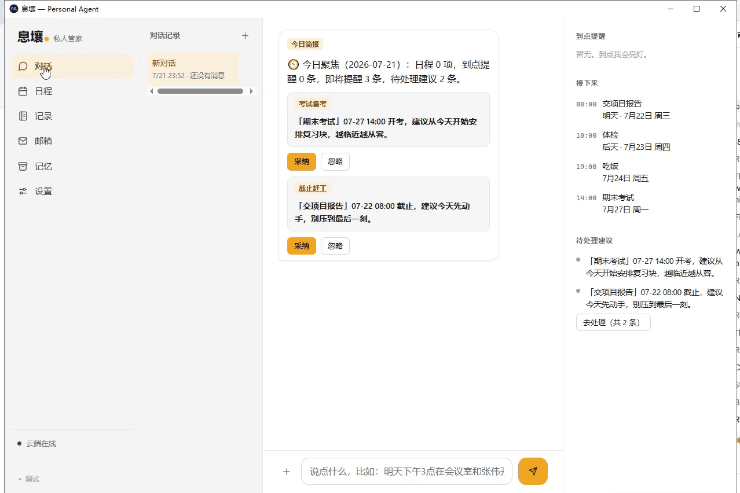Image resolution: width=740 pixels, height=493 pixels.
Task: Click the 云端在线 status indicator
Action: click(37, 444)
